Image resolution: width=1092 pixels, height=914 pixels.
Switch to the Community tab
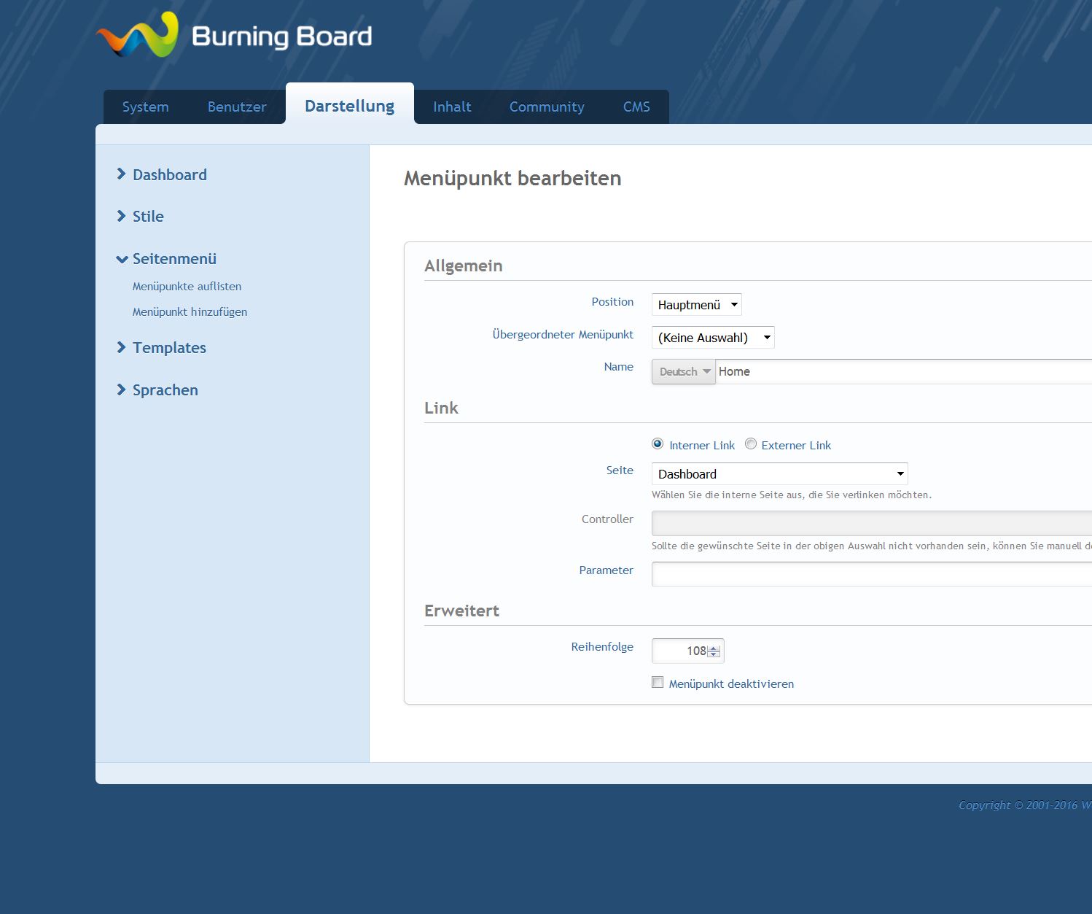[547, 107]
